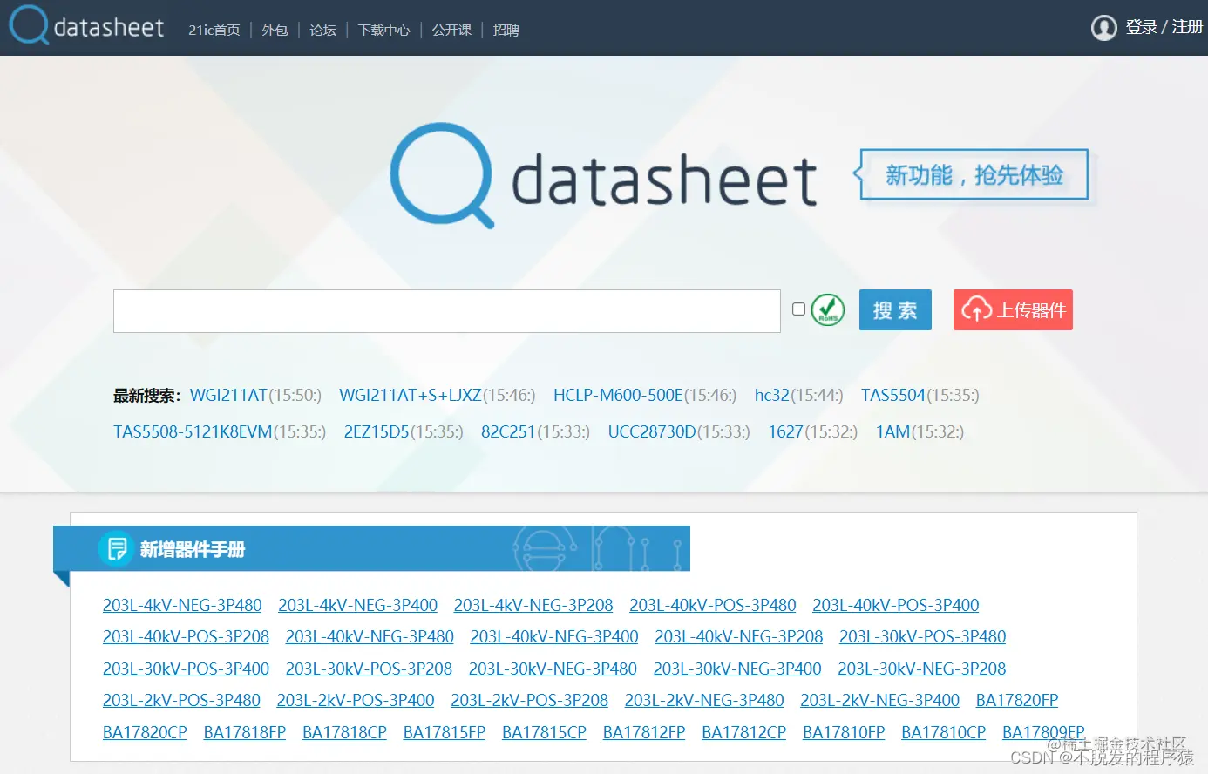
Task: Open datasheet 203L-40kV-POS-3P480
Action: (713, 605)
